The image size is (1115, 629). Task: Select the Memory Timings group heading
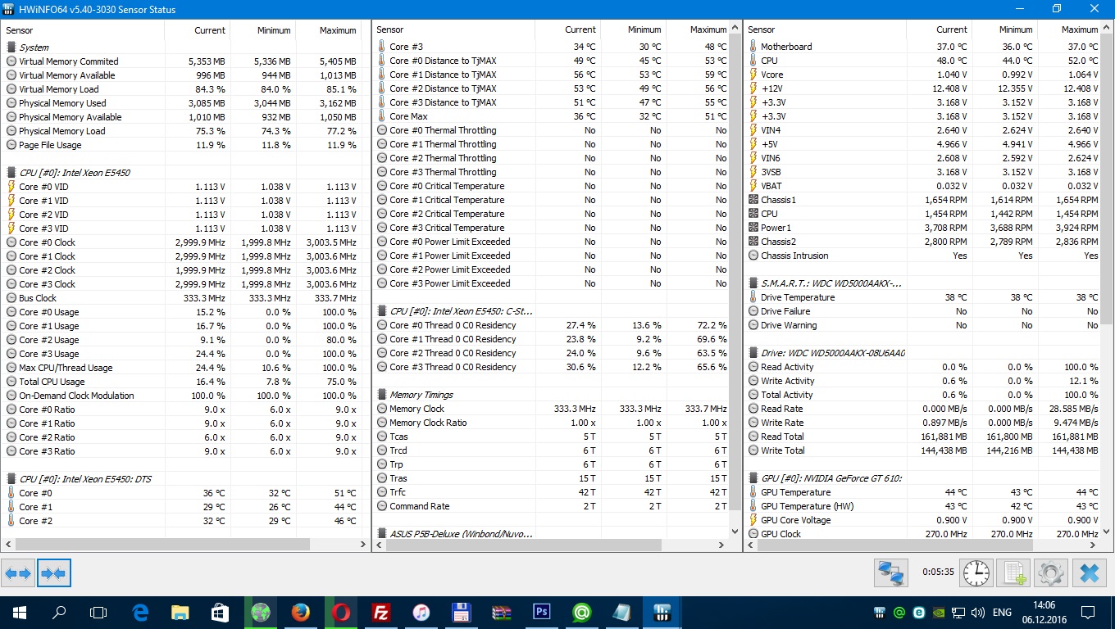click(421, 395)
